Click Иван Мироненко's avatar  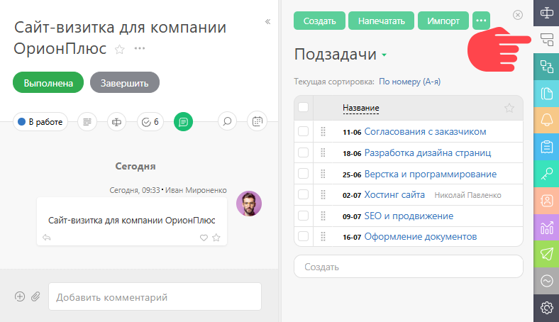click(x=249, y=204)
